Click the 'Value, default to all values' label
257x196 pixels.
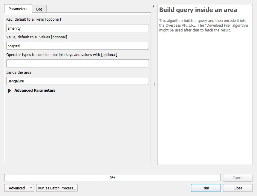pos(37,37)
